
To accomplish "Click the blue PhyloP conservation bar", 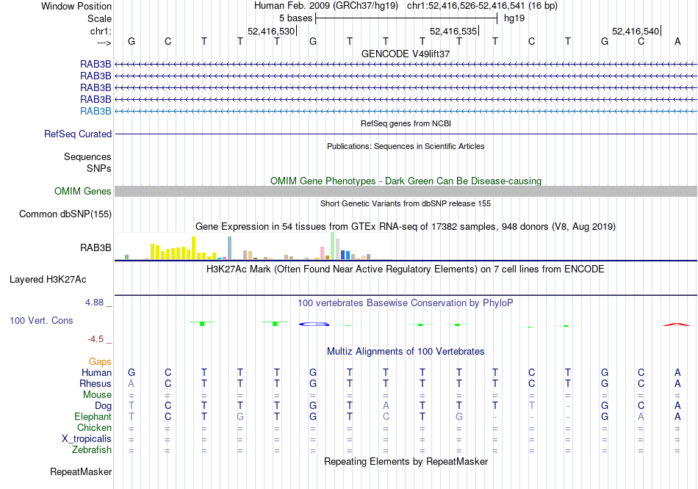I will pyautogui.click(x=314, y=324).
